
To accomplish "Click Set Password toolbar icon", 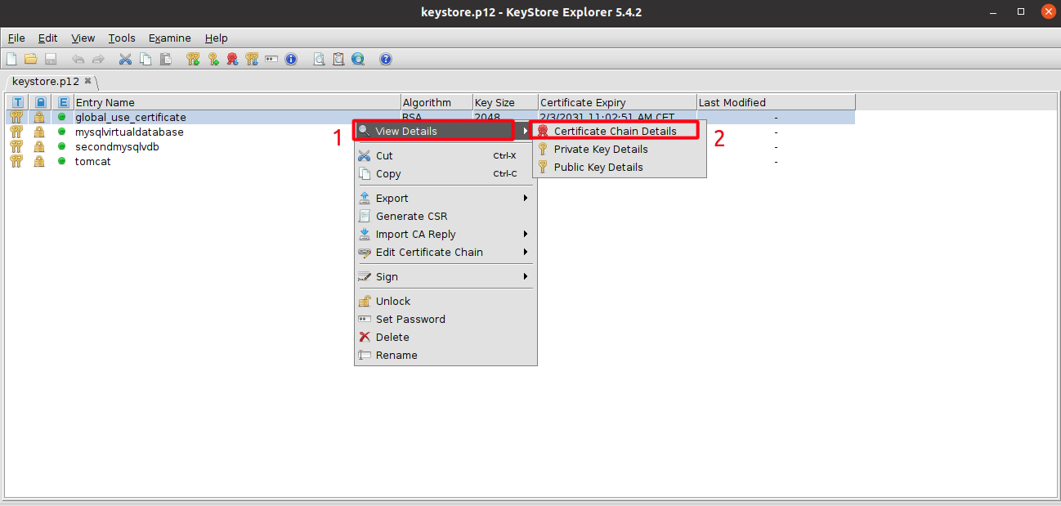I will (x=271, y=59).
